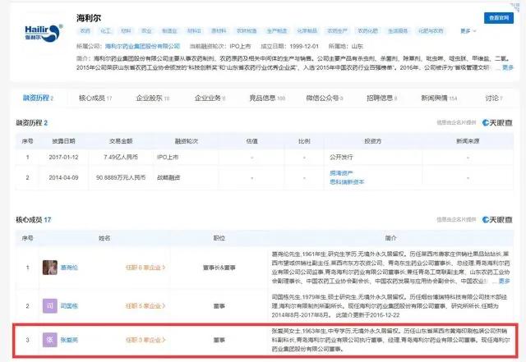The height and width of the screenshot is (362, 526).
Task: Click the 天眼查 logo beside 核心成员 heading
Action: click(497, 219)
